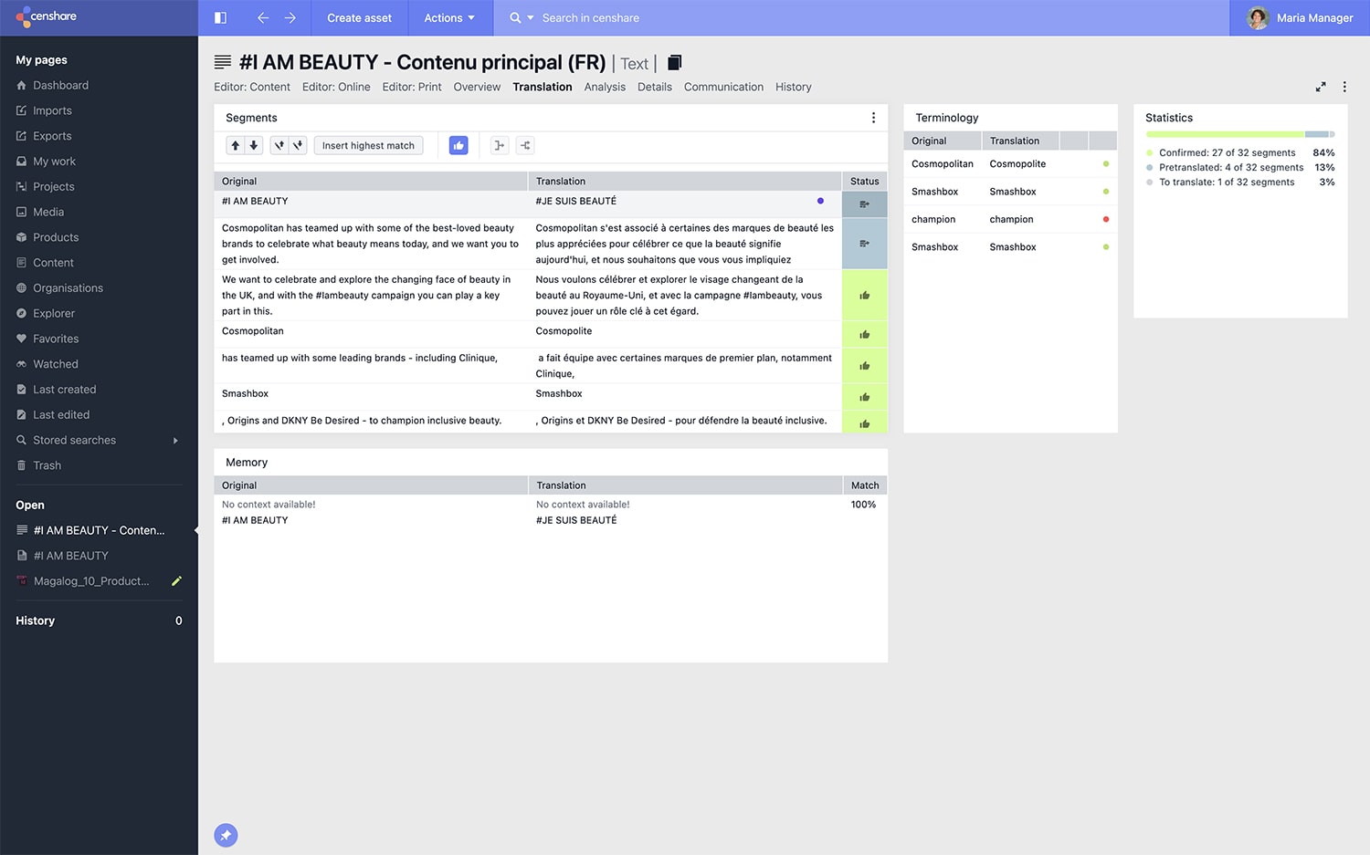The width and height of the screenshot is (1370, 855).
Task: Switch to the Editor: Online tab
Action: pyautogui.click(x=336, y=87)
